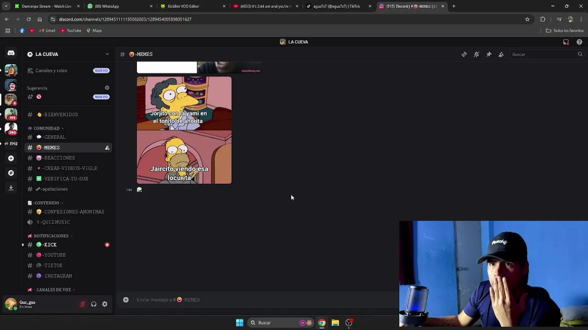This screenshot has width=588, height=330.
Task: Toggle the member list icon
Action: 501,54
